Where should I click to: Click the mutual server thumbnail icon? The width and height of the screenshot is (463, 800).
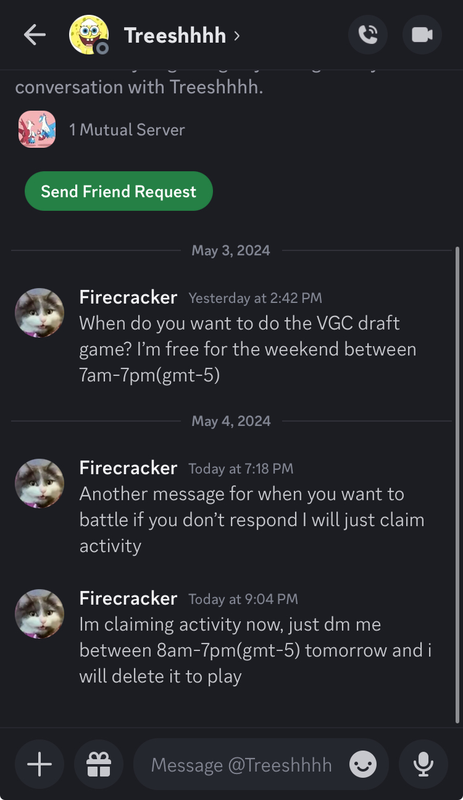pyautogui.click(x=37, y=129)
